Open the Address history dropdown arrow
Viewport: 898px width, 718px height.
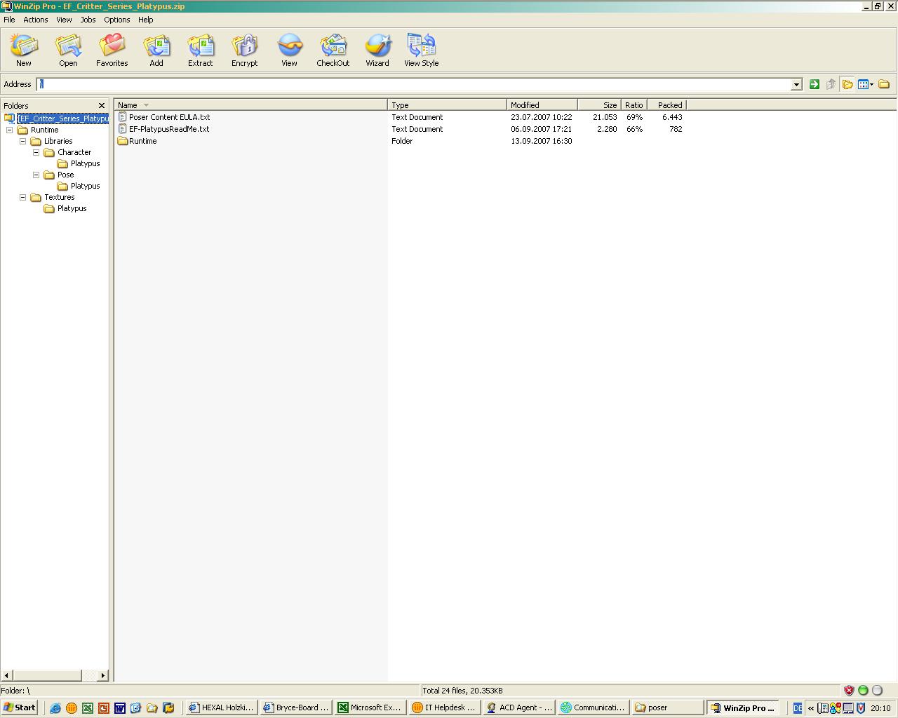tap(796, 85)
